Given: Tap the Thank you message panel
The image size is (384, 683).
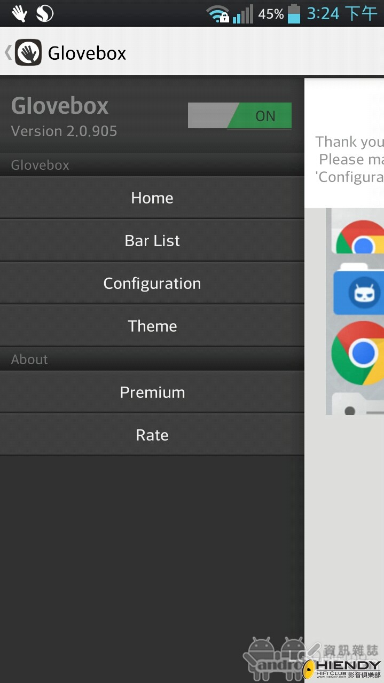Looking at the screenshot, I should pyautogui.click(x=344, y=143).
